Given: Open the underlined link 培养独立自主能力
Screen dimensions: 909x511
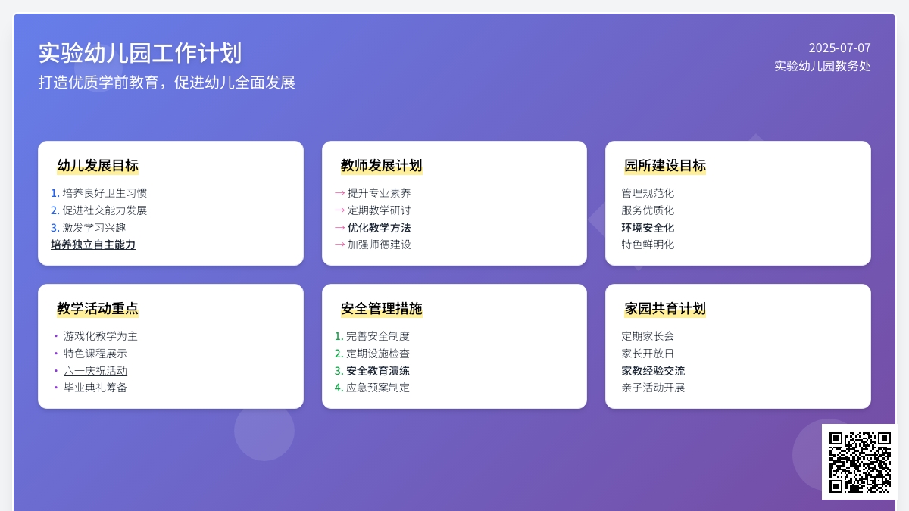Looking at the screenshot, I should (93, 245).
